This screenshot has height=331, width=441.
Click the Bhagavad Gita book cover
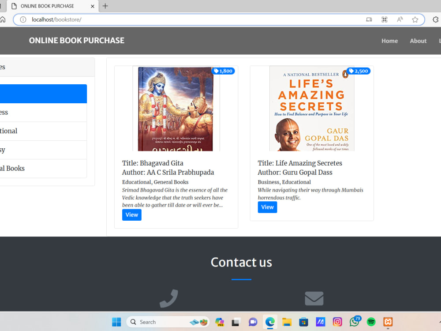[176, 109]
